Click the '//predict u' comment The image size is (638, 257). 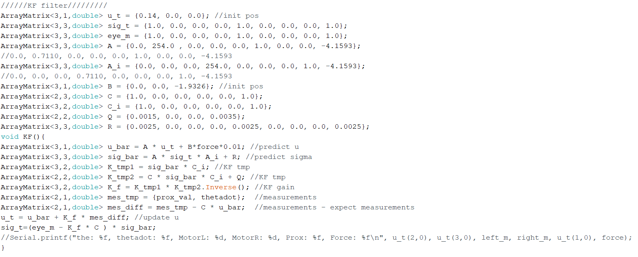(275, 147)
